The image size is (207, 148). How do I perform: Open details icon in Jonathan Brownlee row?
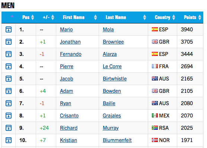pyautogui.click(x=9, y=42)
